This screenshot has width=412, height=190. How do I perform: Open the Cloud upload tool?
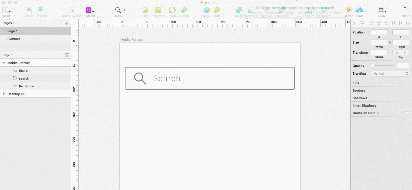360,10
